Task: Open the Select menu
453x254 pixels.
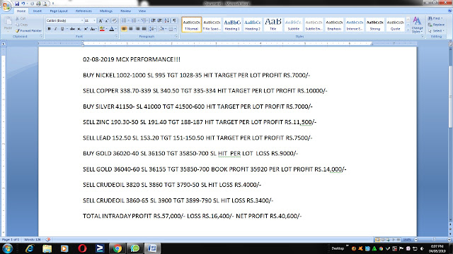Action: click(436, 30)
